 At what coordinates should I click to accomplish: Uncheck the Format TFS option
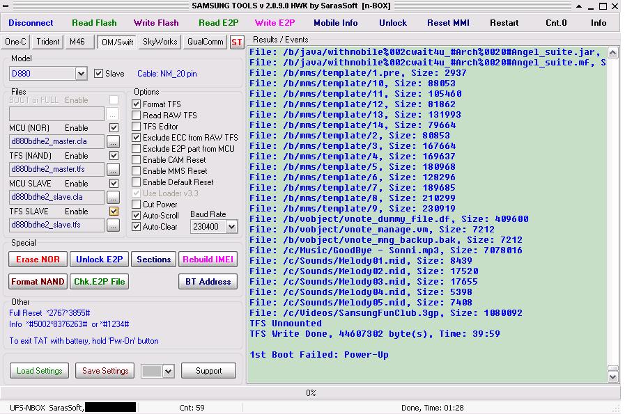pos(137,104)
